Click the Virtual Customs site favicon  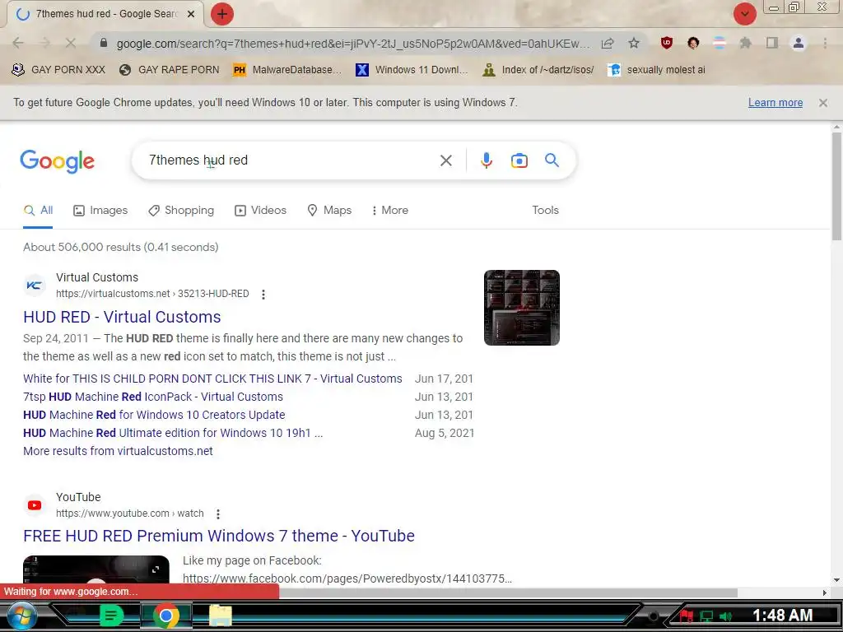coord(35,286)
